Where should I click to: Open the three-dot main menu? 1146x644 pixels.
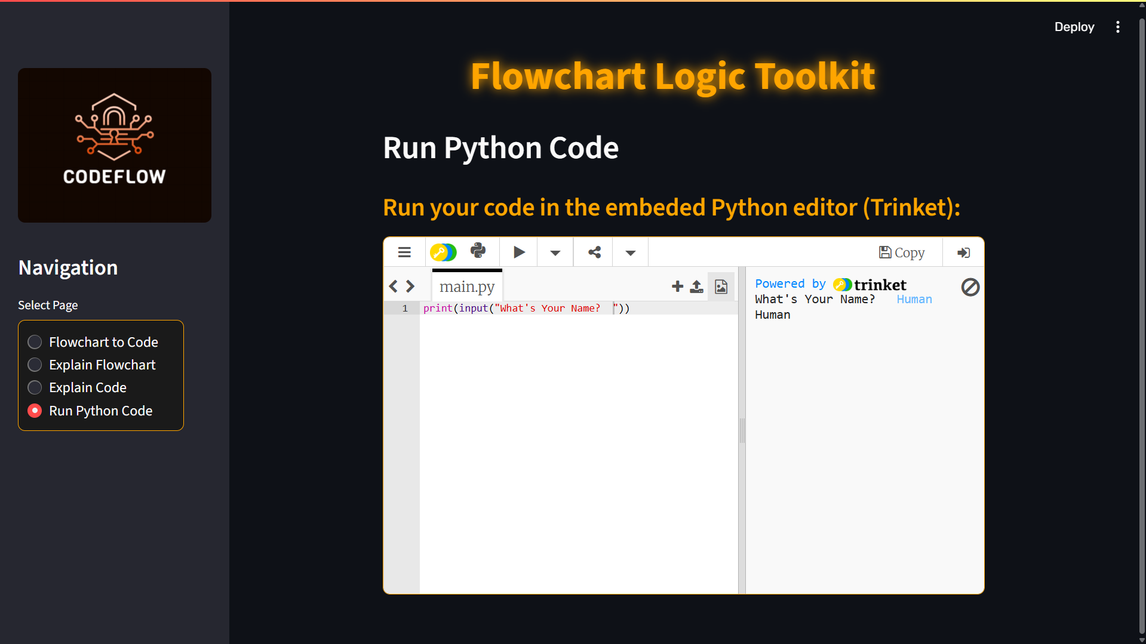click(x=1118, y=27)
